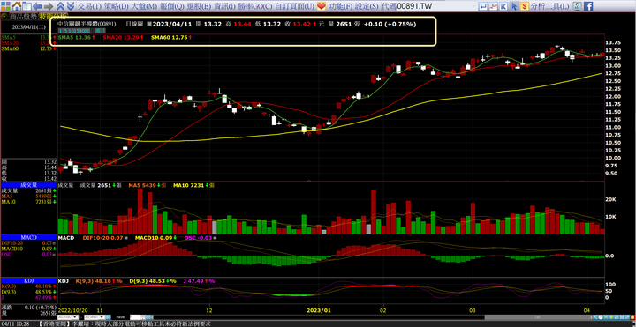Click the KDJ panel header
This screenshot has width=636, height=327.
coord(28,280)
